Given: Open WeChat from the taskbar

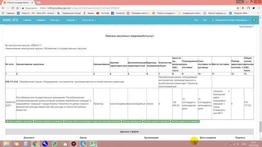Looking at the screenshot, I should [64, 144].
